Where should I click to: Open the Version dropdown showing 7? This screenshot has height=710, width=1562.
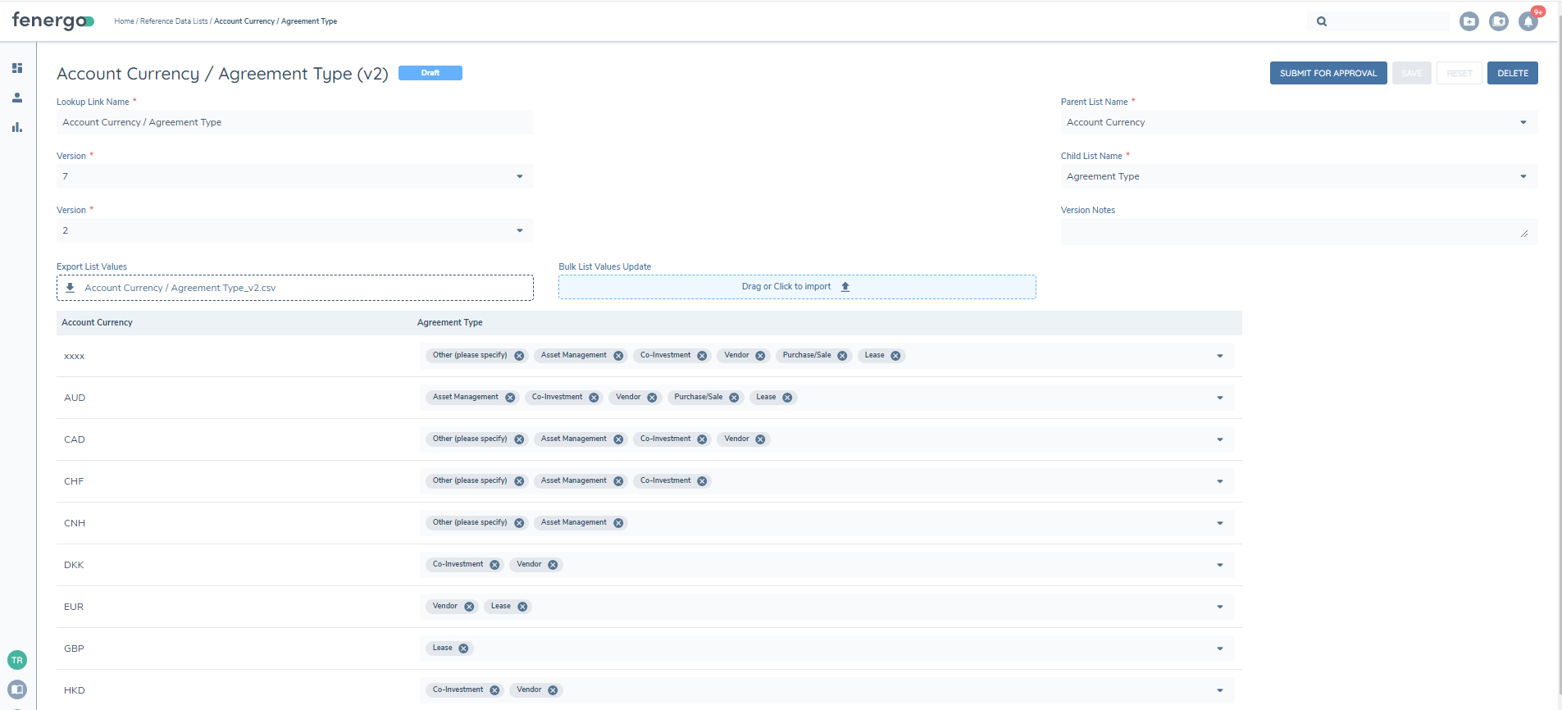pyautogui.click(x=295, y=176)
